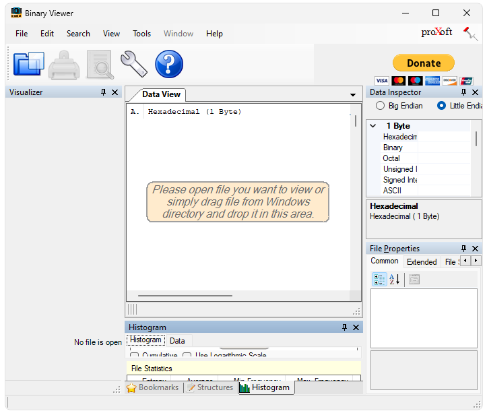Image resolution: width=487 pixels, height=413 pixels.
Task: Switch to the Extended tab in File Properties
Action: (x=422, y=262)
